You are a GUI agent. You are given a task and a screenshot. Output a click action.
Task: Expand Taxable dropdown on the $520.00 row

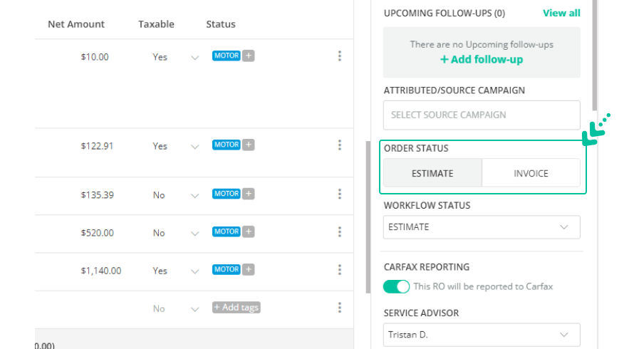click(x=194, y=233)
